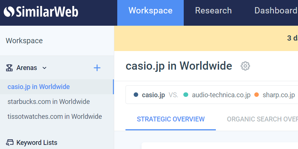Click audio-technica.co.jp competitor name
Screen dimensions: 298x149
tap(221, 95)
